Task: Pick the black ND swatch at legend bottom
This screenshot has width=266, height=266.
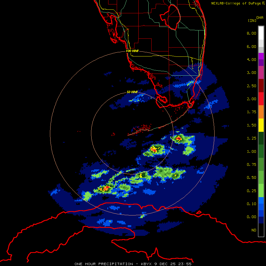Action: 261,230
